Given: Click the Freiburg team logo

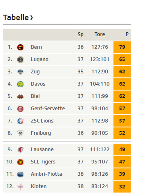Looking at the screenshot, I should click(20, 133).
